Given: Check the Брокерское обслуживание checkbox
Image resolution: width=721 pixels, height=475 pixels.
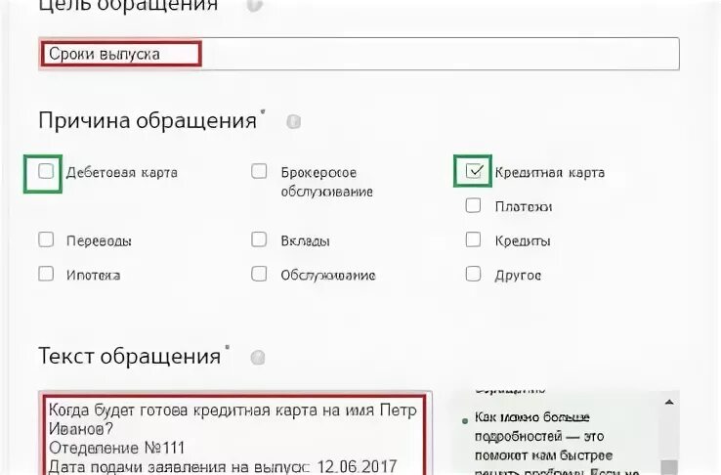Looking at the screenshot, I should coord(259,171).
